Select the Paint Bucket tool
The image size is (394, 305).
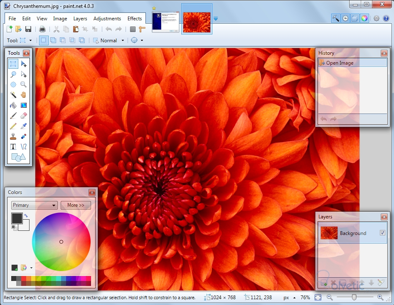tap(13, 105)
